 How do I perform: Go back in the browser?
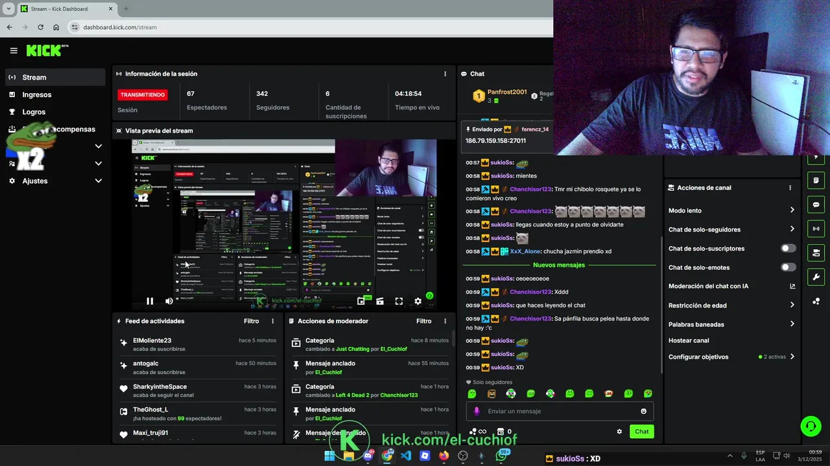point(9,27)
